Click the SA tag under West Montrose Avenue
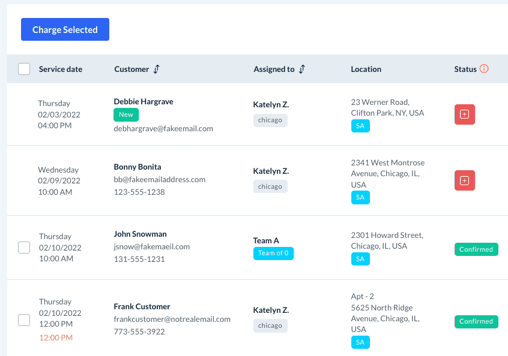 pos(360,197)
